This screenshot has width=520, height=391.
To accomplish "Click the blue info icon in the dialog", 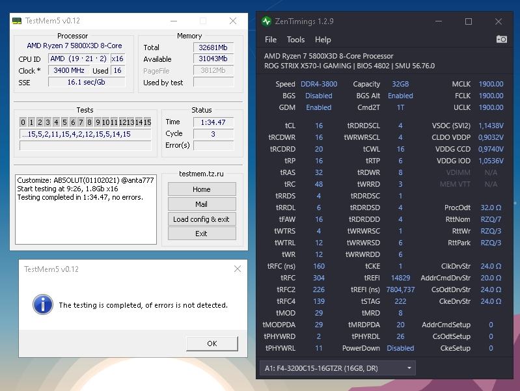I will tap(43, 304).
